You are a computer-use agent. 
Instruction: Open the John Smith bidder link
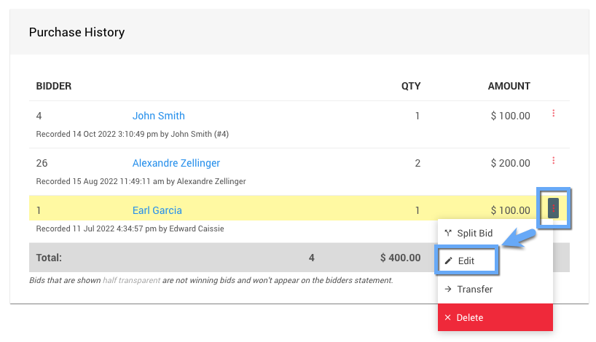(158, 116)
